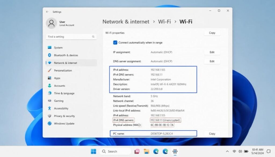The height and width of the screenshot is (157, 275).
Task: Open the Apps settings page
Action: (57, 78)
